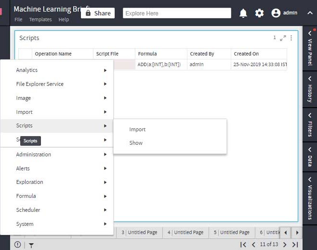Viewport: 317px width, 250px height.
Task: Focus the Explore Here search field
Action: tap(177, 13)
